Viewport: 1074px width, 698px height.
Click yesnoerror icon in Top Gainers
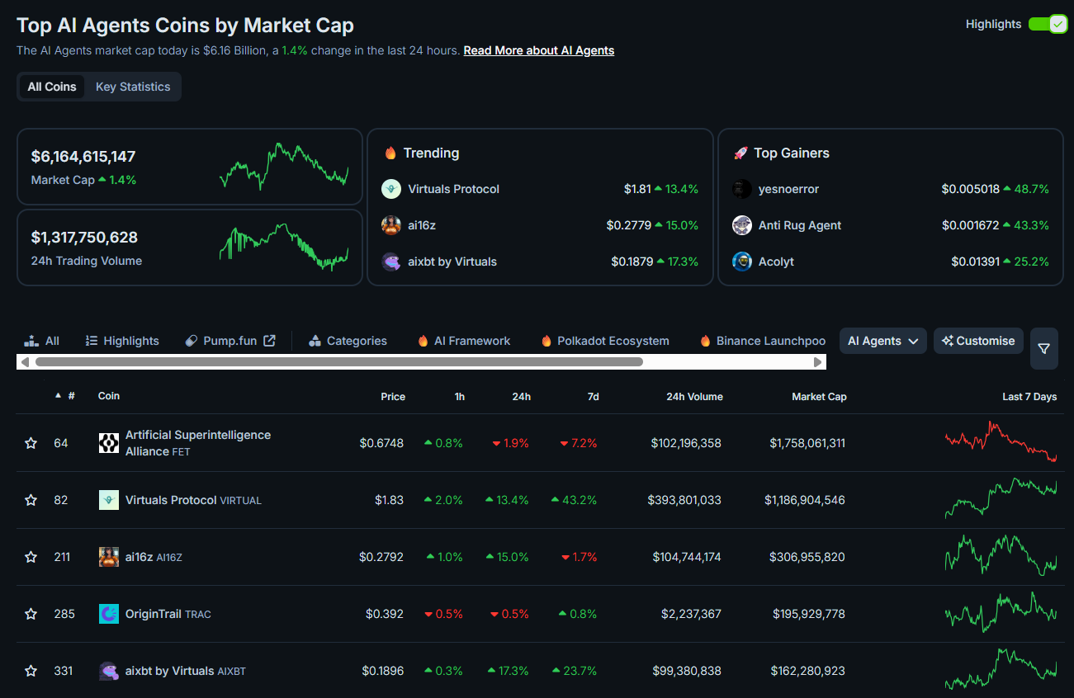(742, 189)
